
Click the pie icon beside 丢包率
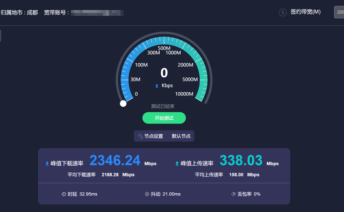pos(233,194)
